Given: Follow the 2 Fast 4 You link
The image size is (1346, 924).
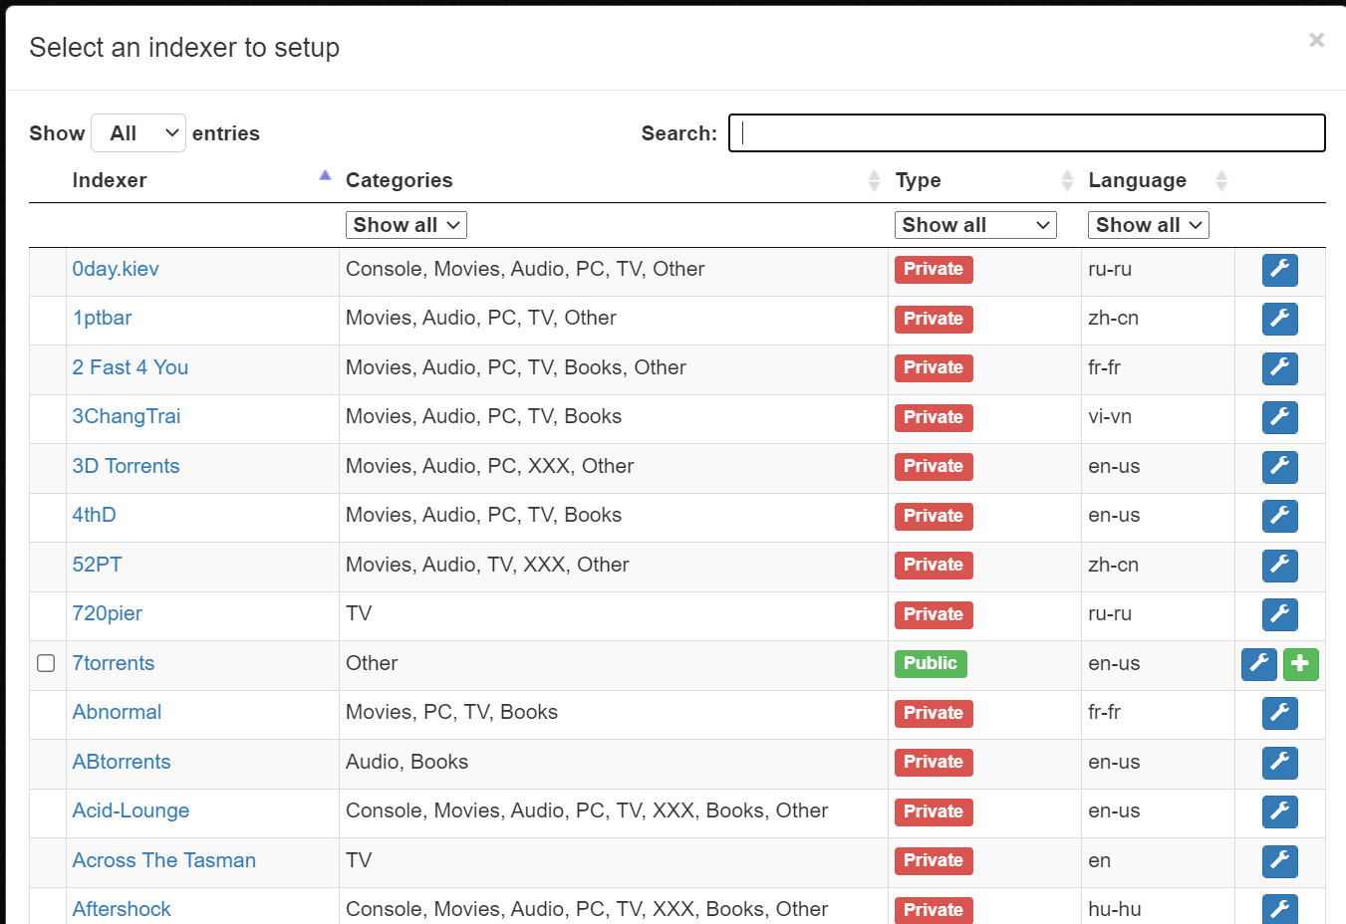Looking at the screenshot, I should click(130, 367).
